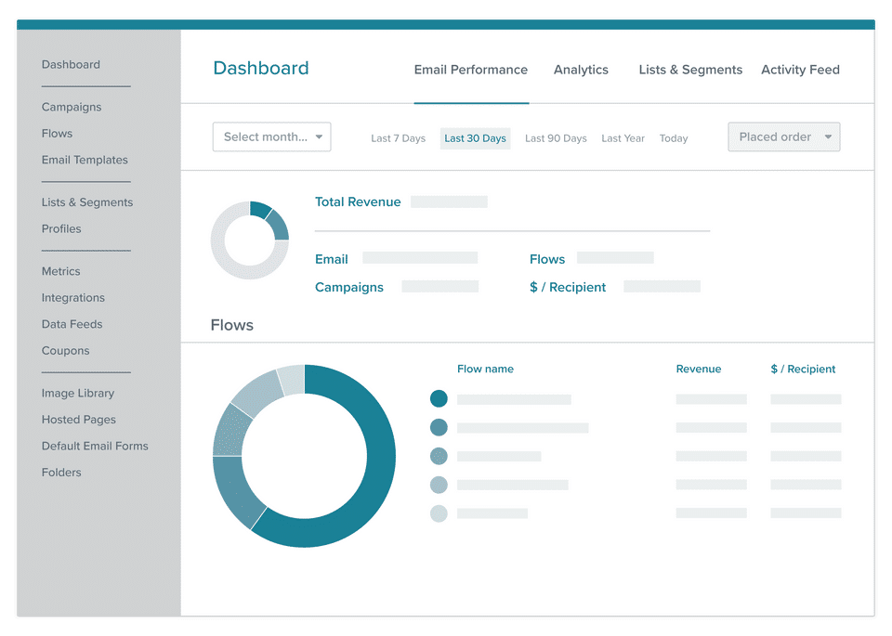Switch to Analytics tab
892x636 pixels.
[581, 70]
